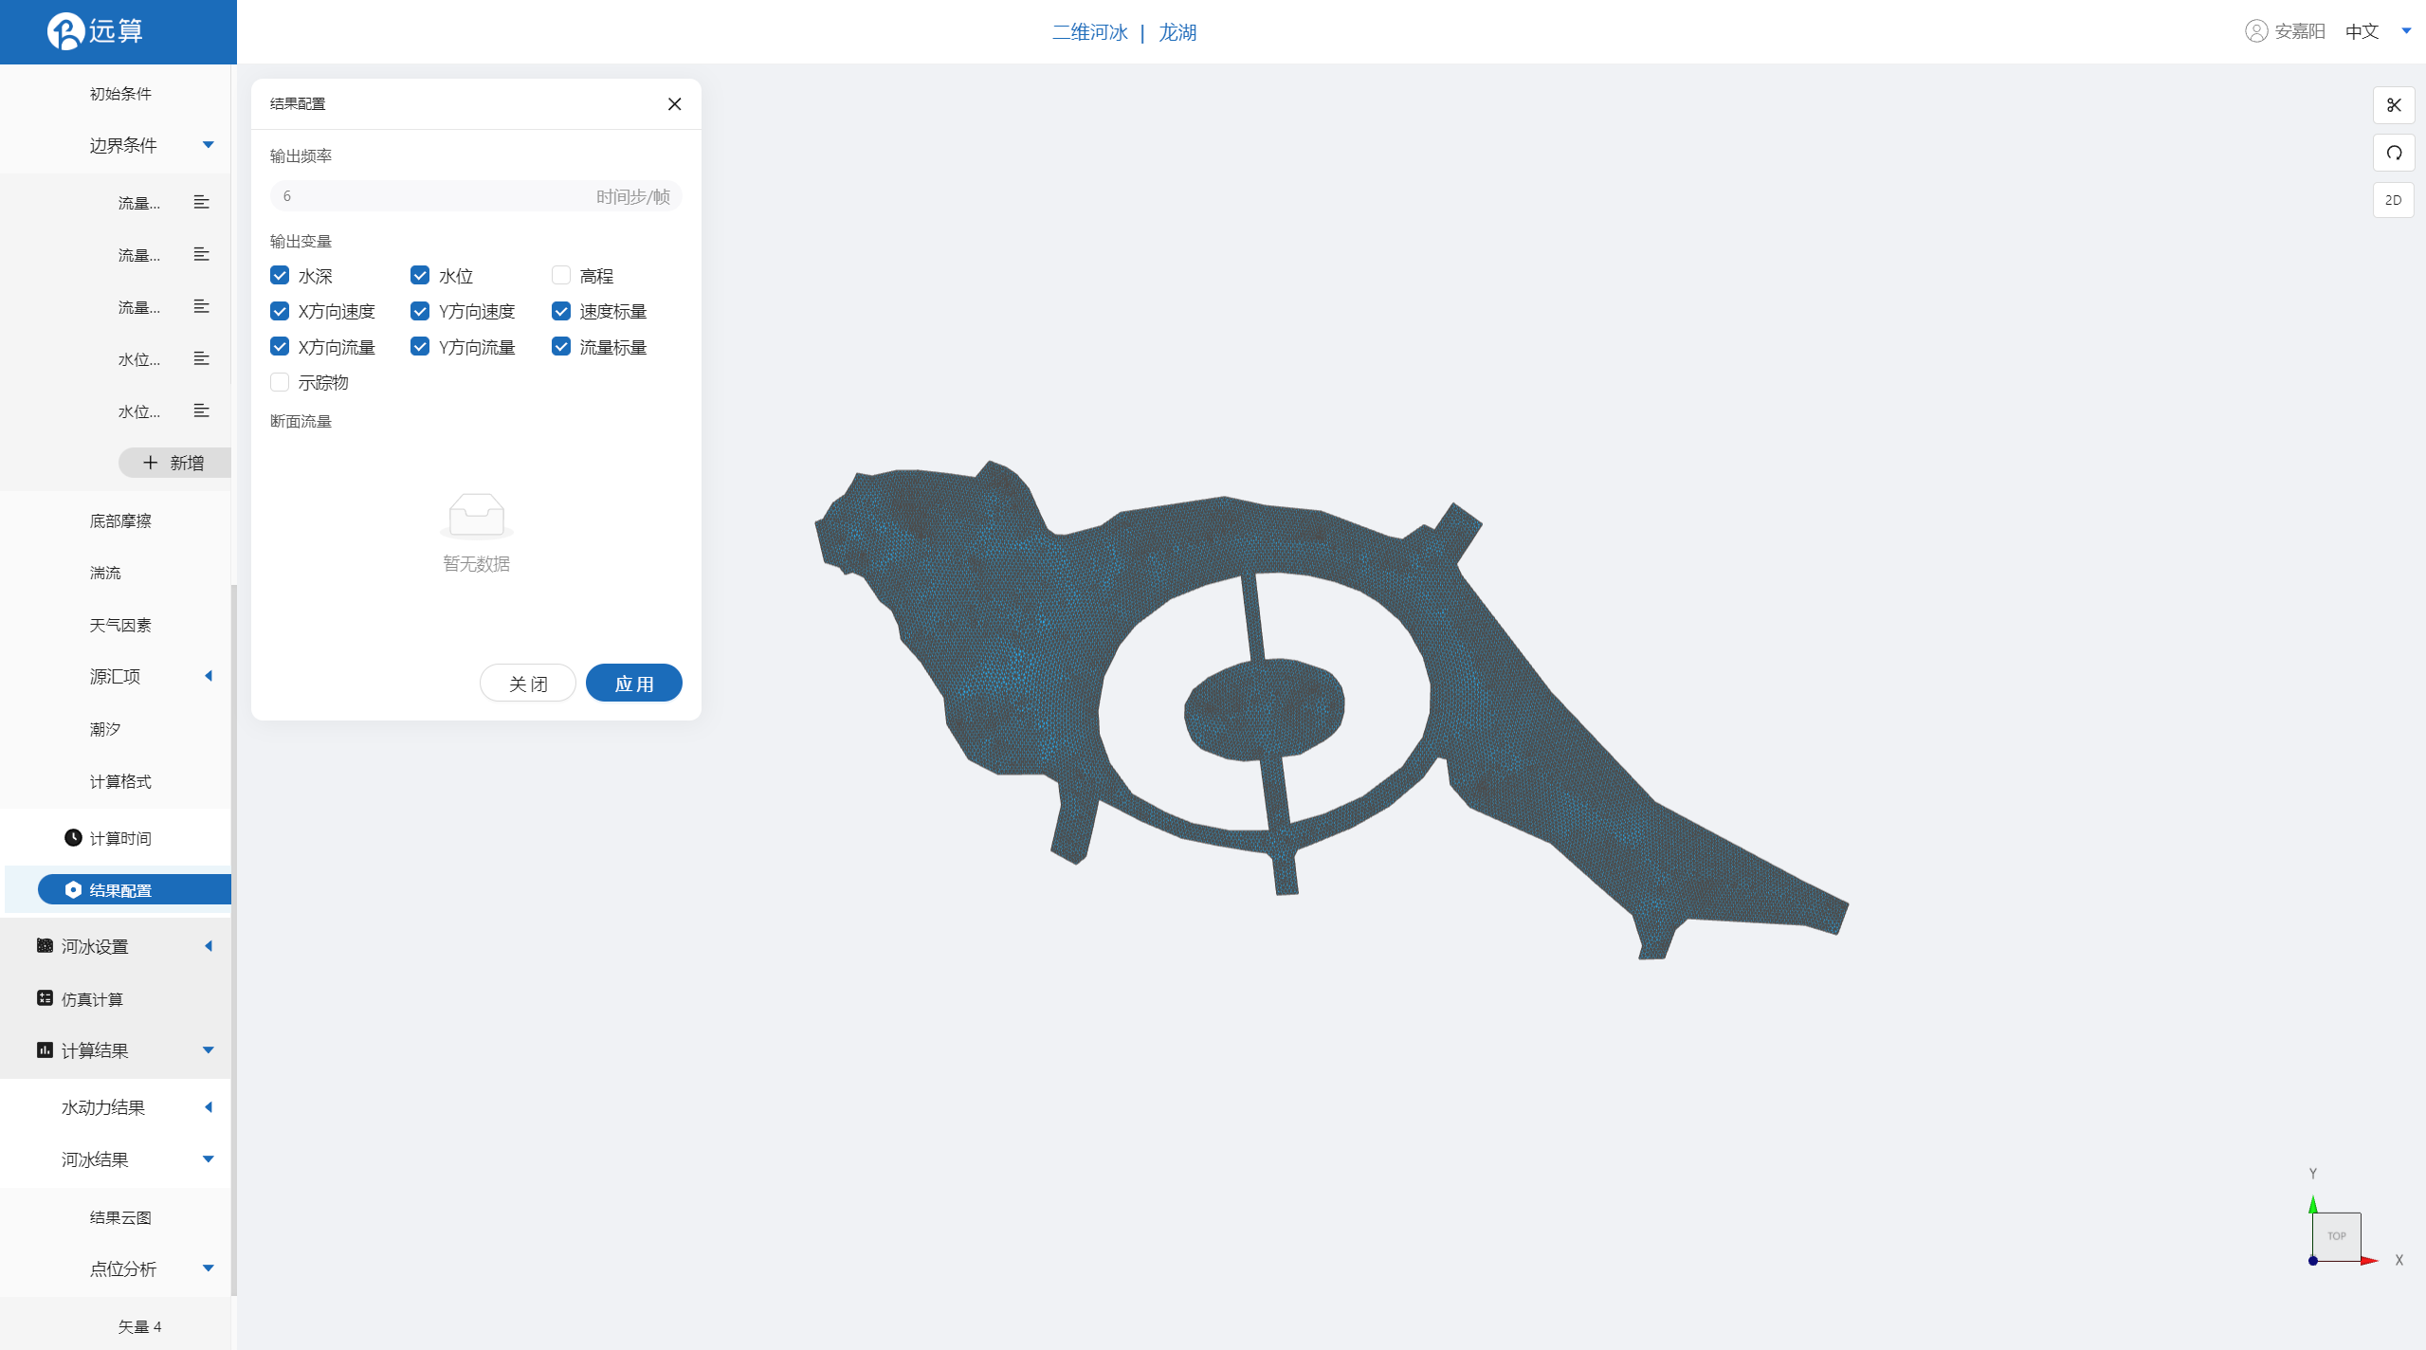Click the reset view rotate icon

(2394, 153)
